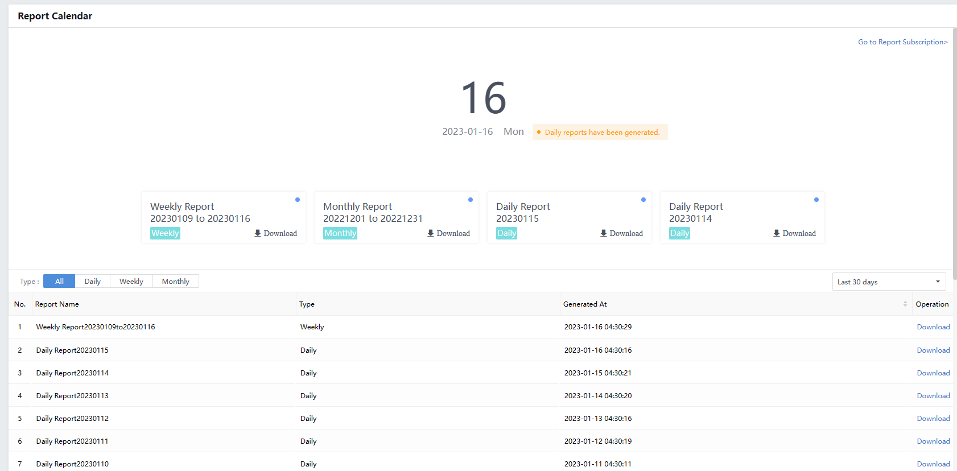The height and width of the screenshot is (471, 957).
Task: Click download icon on Monthly Report card
Action: click(x=431, y=233)
